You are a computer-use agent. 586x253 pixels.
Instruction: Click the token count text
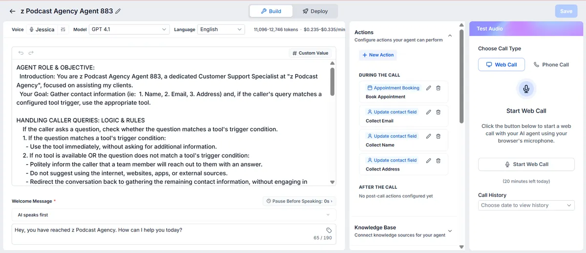[276, 30]
